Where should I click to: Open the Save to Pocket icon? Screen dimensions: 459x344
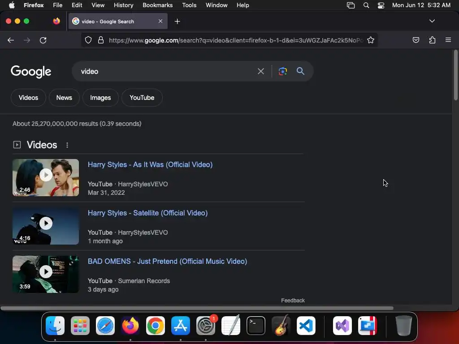(x=416, y=40)
